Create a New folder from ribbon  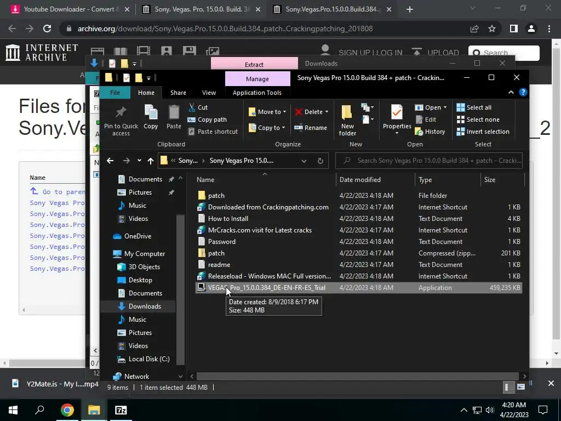click(x=347, y=120)
